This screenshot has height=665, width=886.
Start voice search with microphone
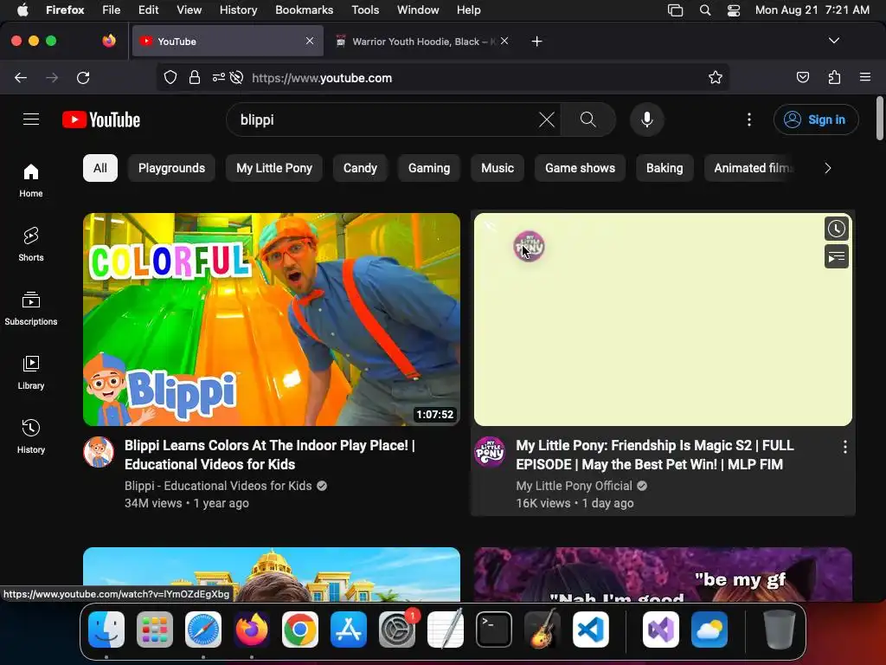pos(647,119)
